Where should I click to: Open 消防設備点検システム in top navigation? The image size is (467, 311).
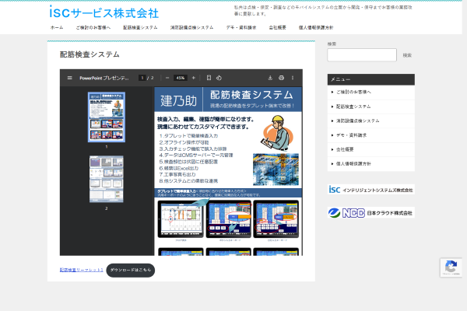point(191,28)
